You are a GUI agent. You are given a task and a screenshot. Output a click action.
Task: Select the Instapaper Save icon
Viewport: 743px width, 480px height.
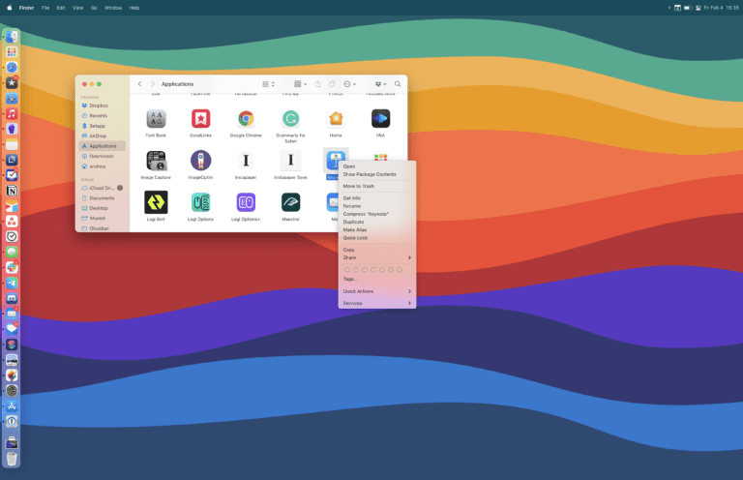point(290,161)
